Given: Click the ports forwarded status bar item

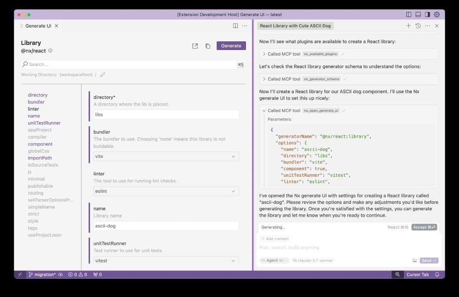Looking at the screenshot, I should [97, 275].
